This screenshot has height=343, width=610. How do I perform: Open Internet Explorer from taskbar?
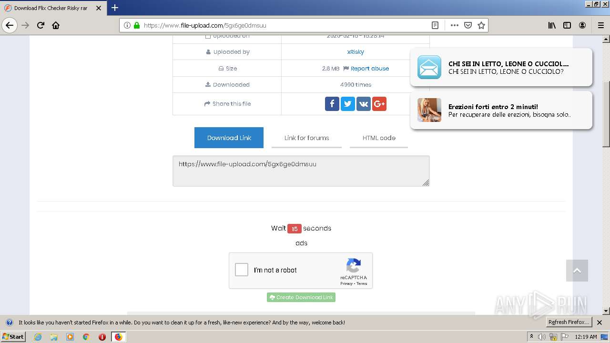[38, 337]
